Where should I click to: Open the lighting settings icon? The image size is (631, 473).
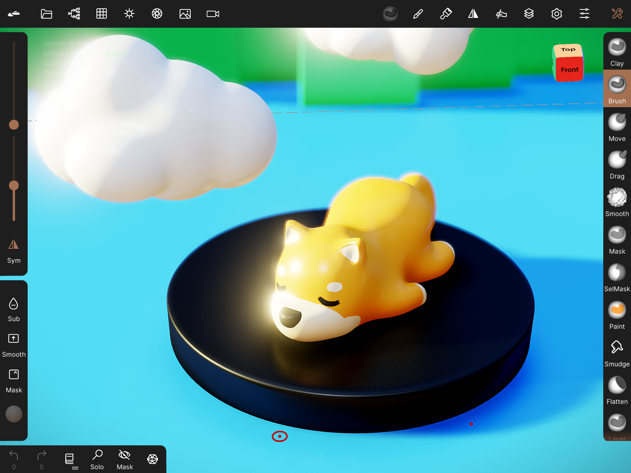(129, 14)
